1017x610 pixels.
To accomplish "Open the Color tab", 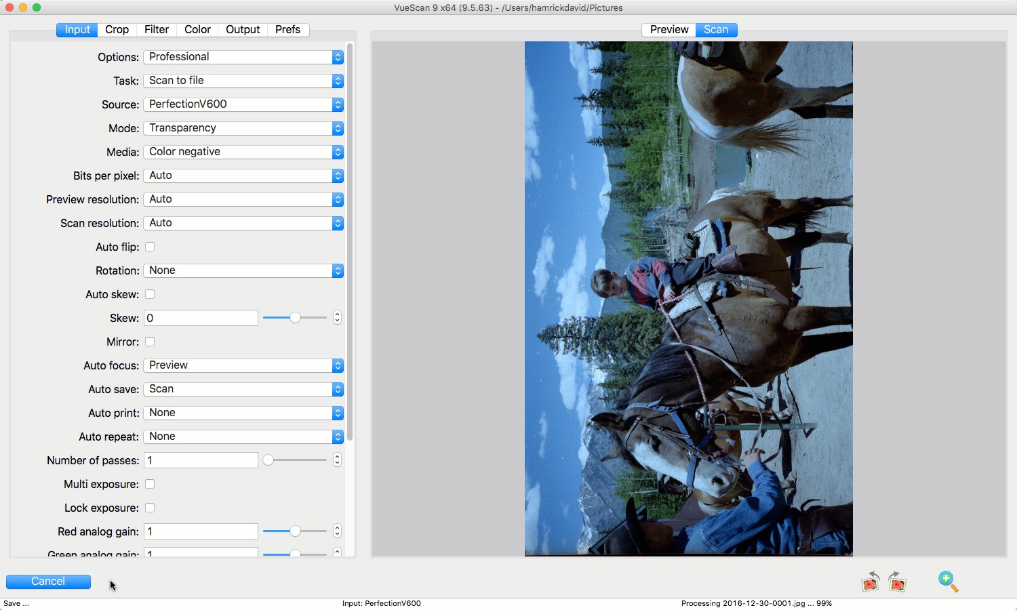I will [197, 30].
